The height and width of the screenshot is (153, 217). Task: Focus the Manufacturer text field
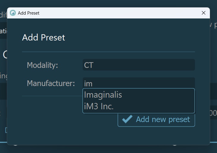tap(139, 83)
